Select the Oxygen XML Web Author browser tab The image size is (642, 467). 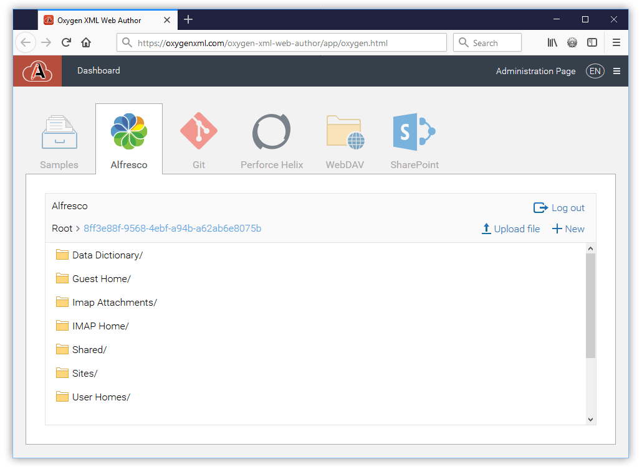click(108, 20)
